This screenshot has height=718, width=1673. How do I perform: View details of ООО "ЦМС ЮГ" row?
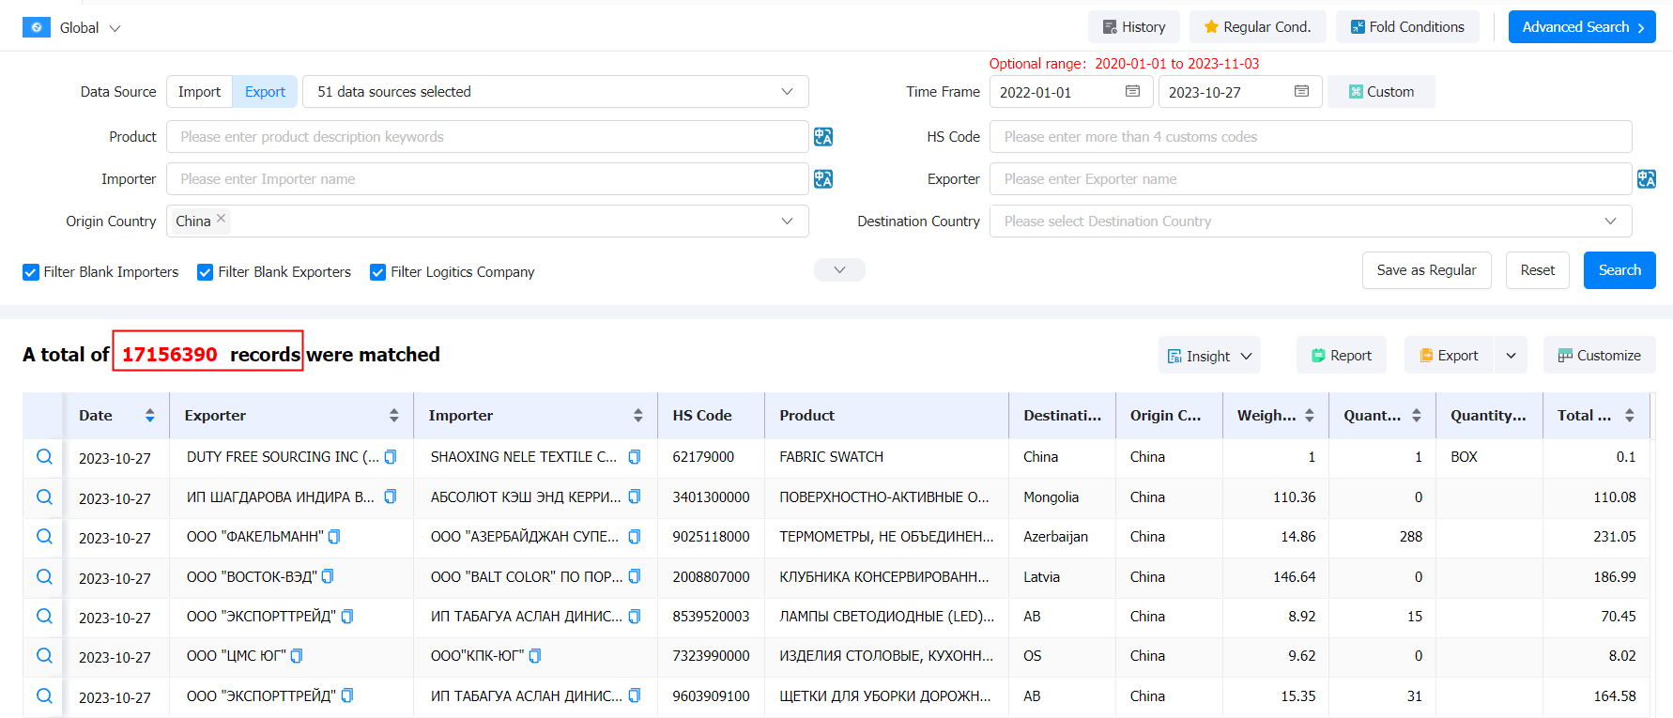[x=44, y=656]
